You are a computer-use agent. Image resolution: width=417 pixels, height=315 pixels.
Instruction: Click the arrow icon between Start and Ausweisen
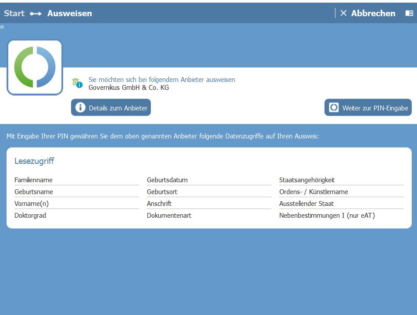point(36,14)
